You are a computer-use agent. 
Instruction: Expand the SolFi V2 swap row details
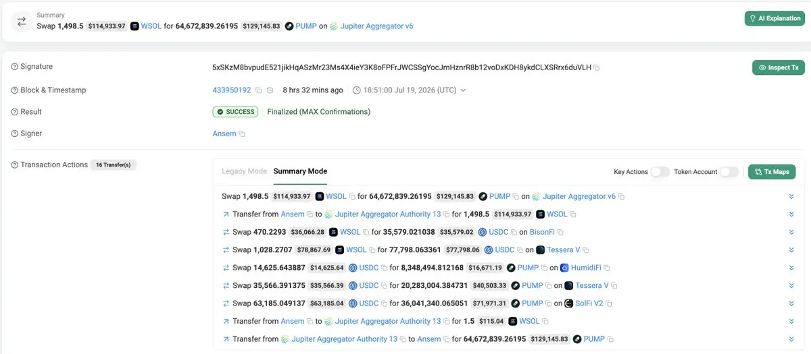tap(791, 303)
